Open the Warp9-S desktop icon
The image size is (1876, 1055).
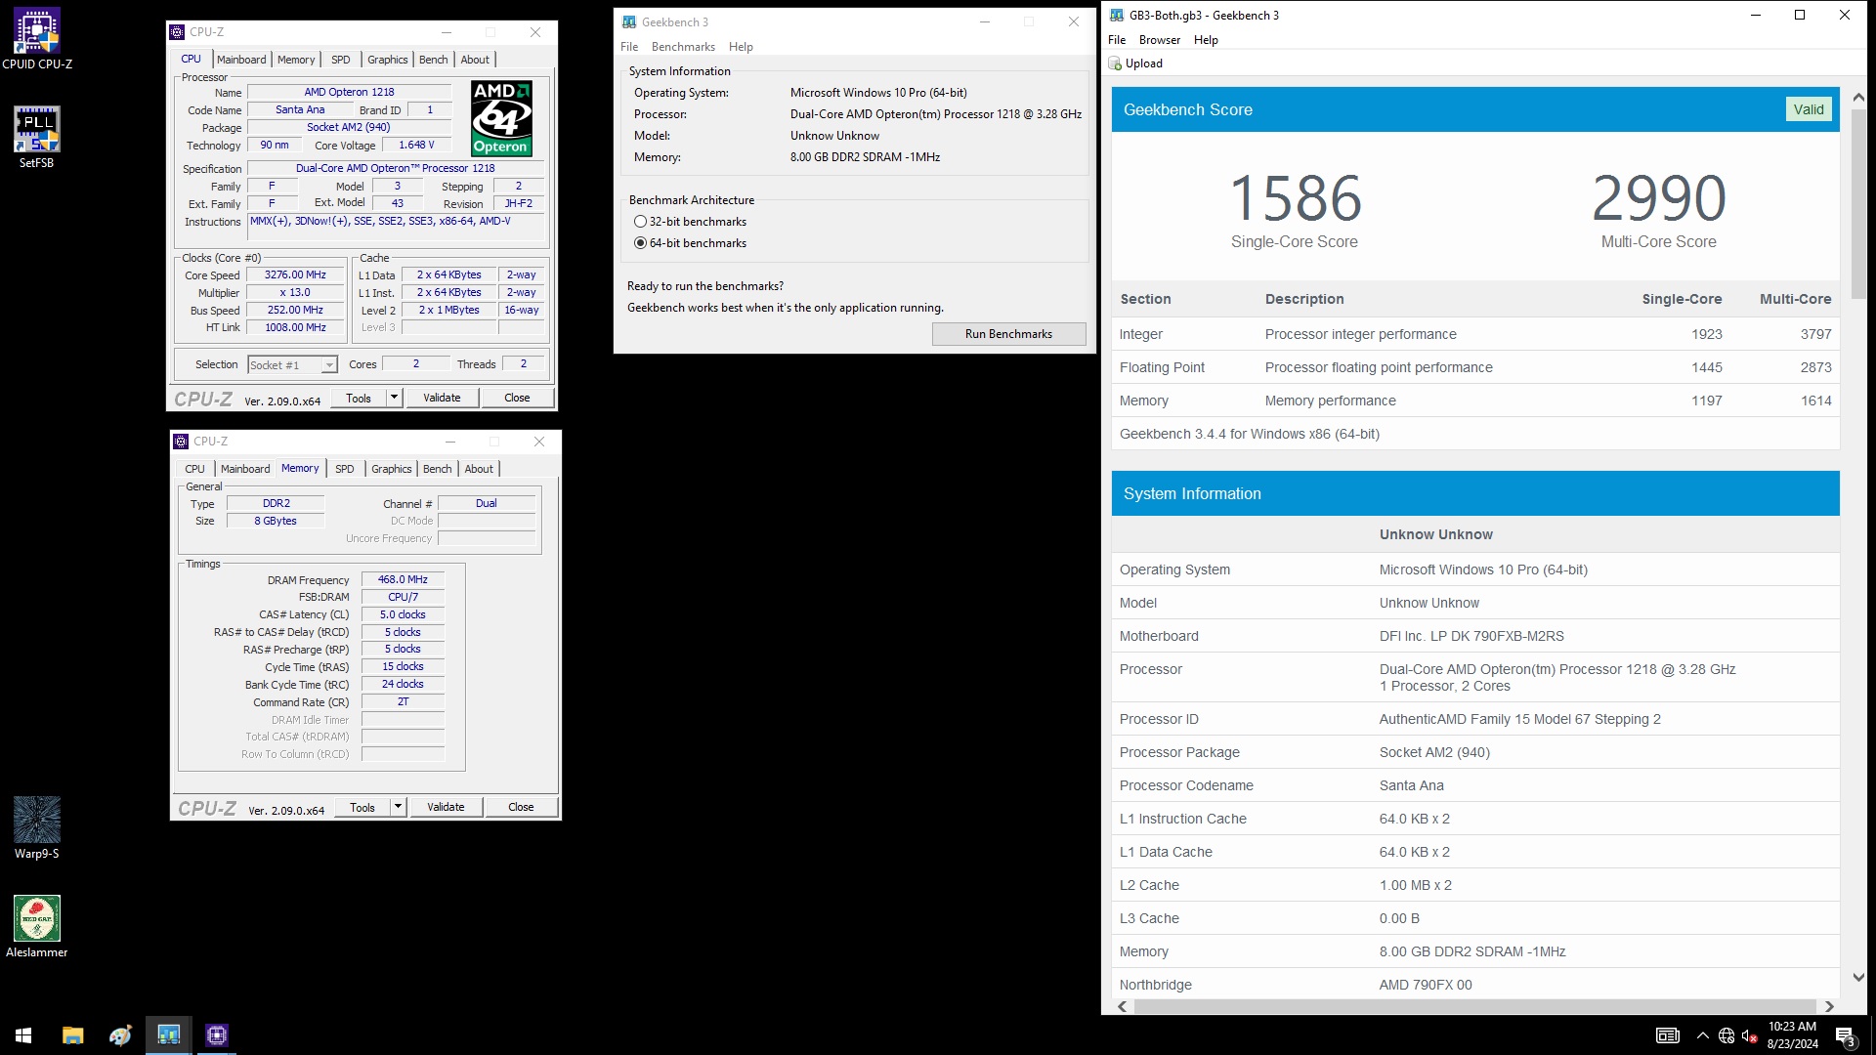pos(37,828)
